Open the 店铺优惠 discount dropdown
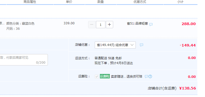 pos(115,45)
